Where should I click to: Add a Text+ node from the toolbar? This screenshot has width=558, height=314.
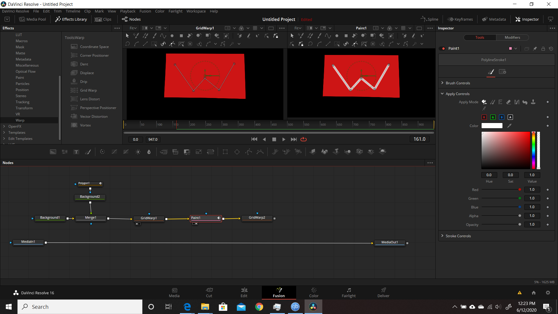point(76,152)
